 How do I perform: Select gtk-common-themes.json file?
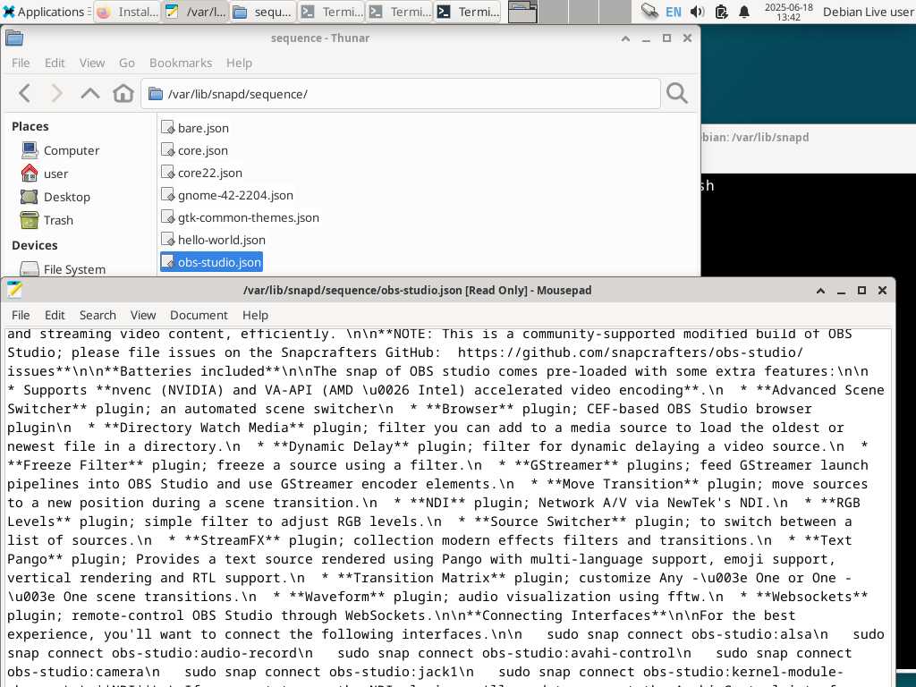coord(240,217)
